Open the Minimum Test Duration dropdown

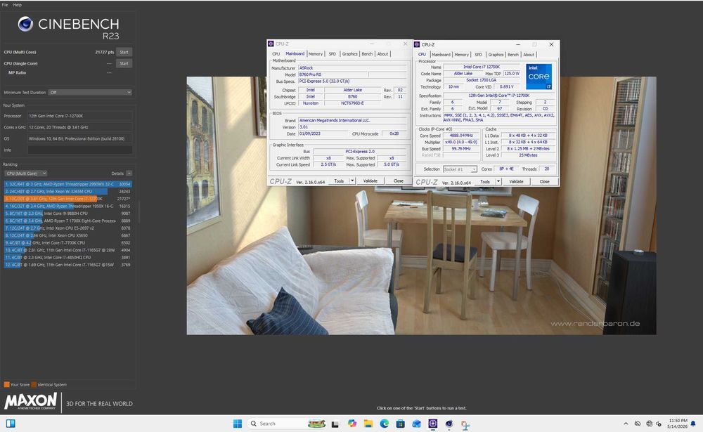(90, 92)
